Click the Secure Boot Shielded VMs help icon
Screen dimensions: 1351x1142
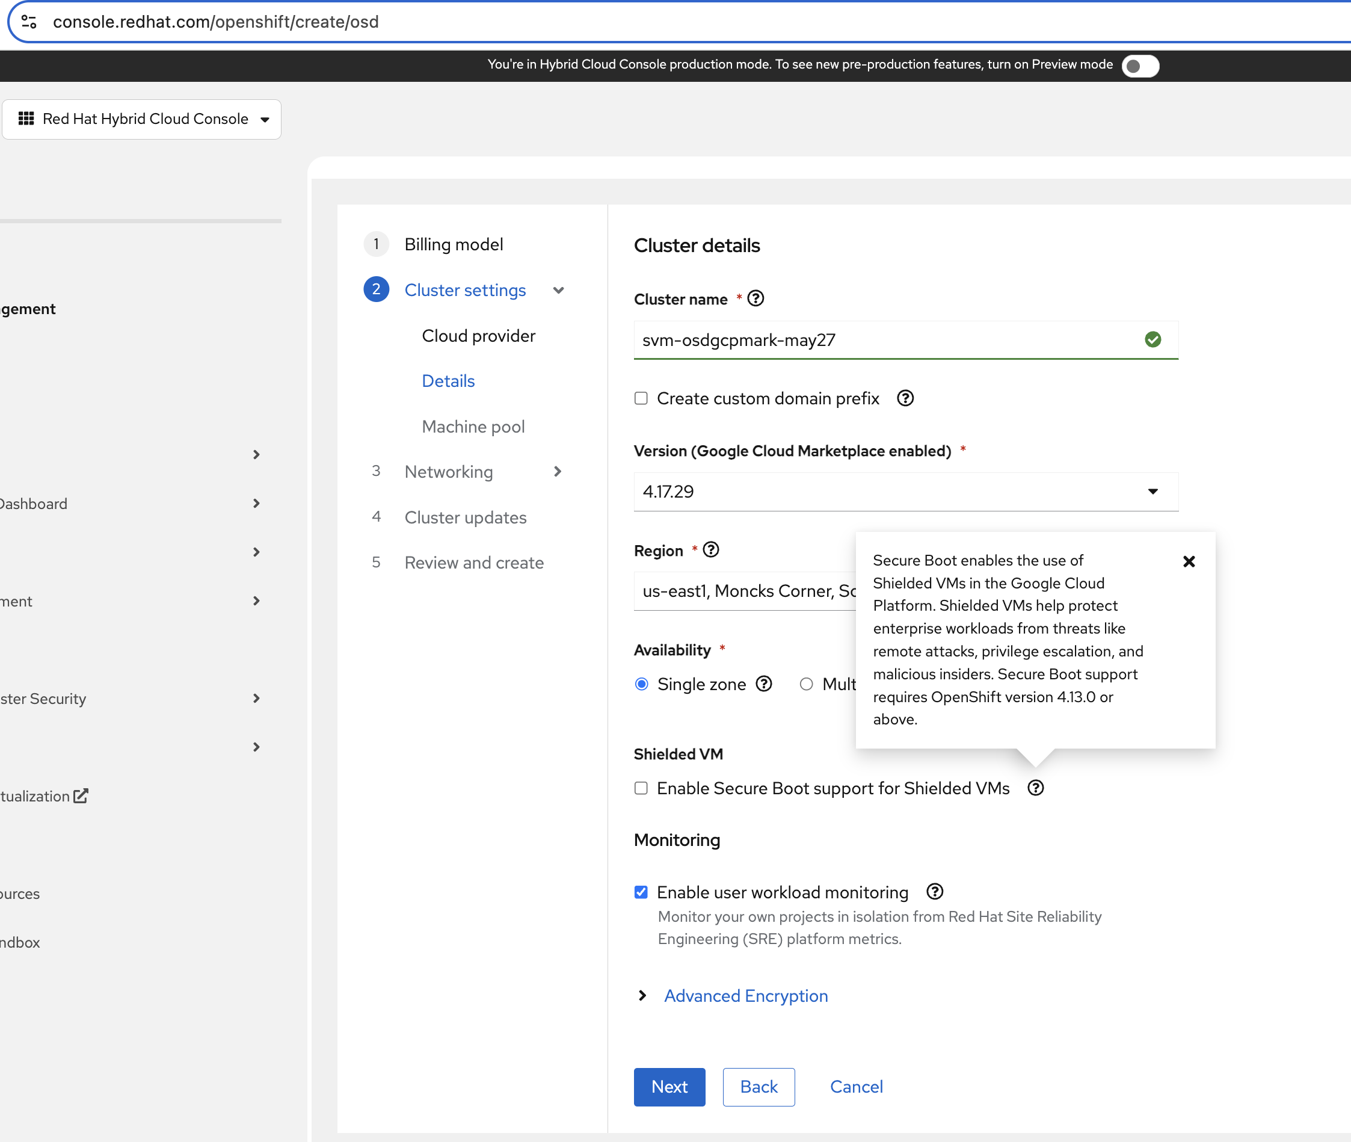click(x=1035, y=788)
